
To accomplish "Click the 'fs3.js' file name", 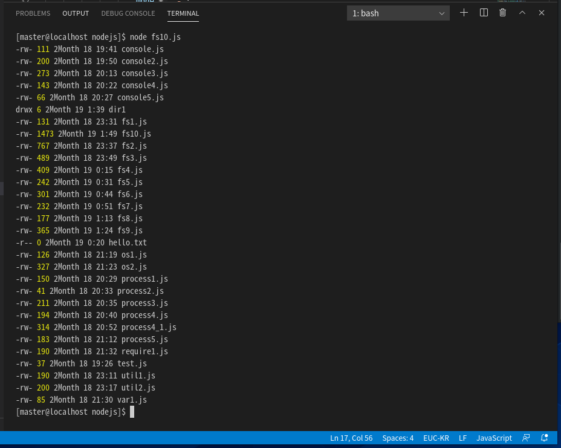I will (134, 158).
